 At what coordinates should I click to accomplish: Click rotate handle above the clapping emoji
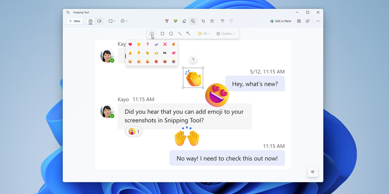click(x=193, y=59)
